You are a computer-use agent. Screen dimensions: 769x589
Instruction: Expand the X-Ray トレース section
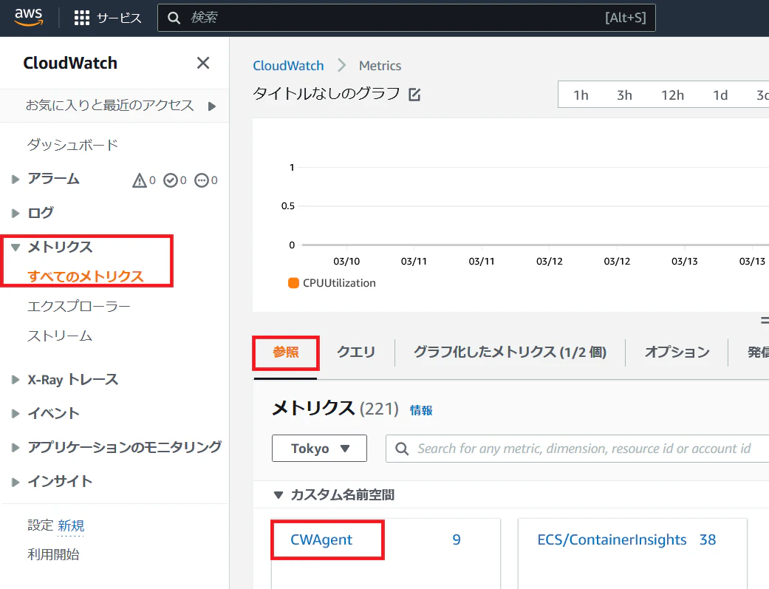[16, 380]
